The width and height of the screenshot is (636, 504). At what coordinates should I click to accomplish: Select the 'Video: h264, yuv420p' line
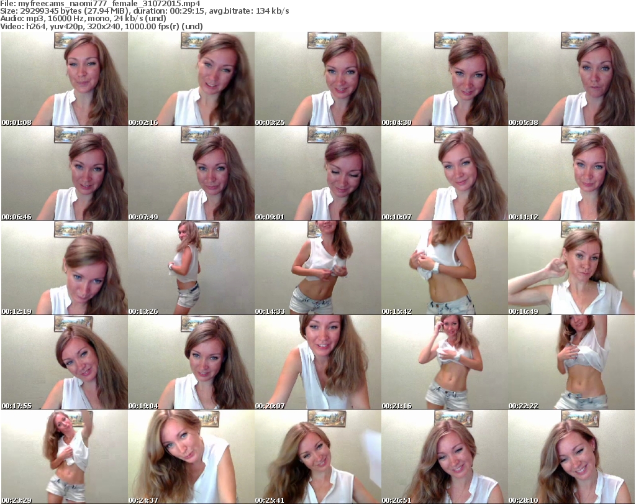tap(101, 26)
